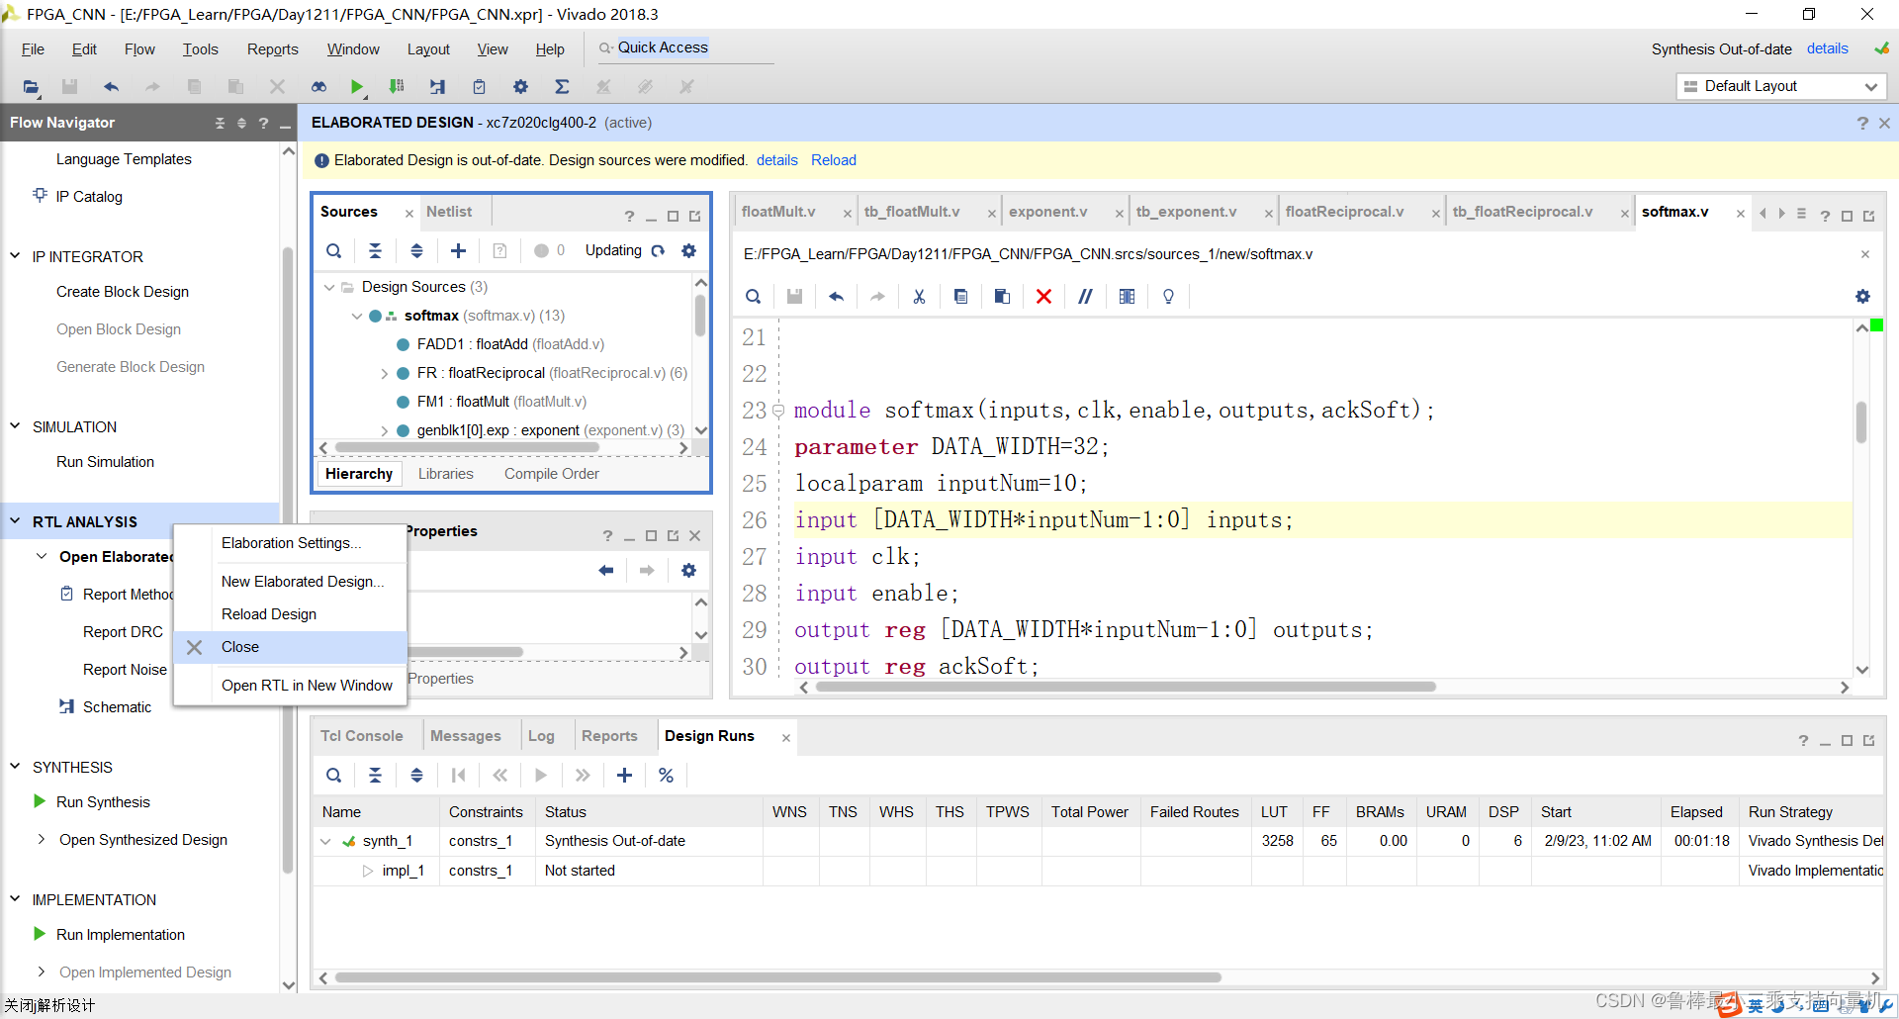The image size is (1899, 1019).
Task: Click the Reload link in out-of-date banner
Action: 834,160
